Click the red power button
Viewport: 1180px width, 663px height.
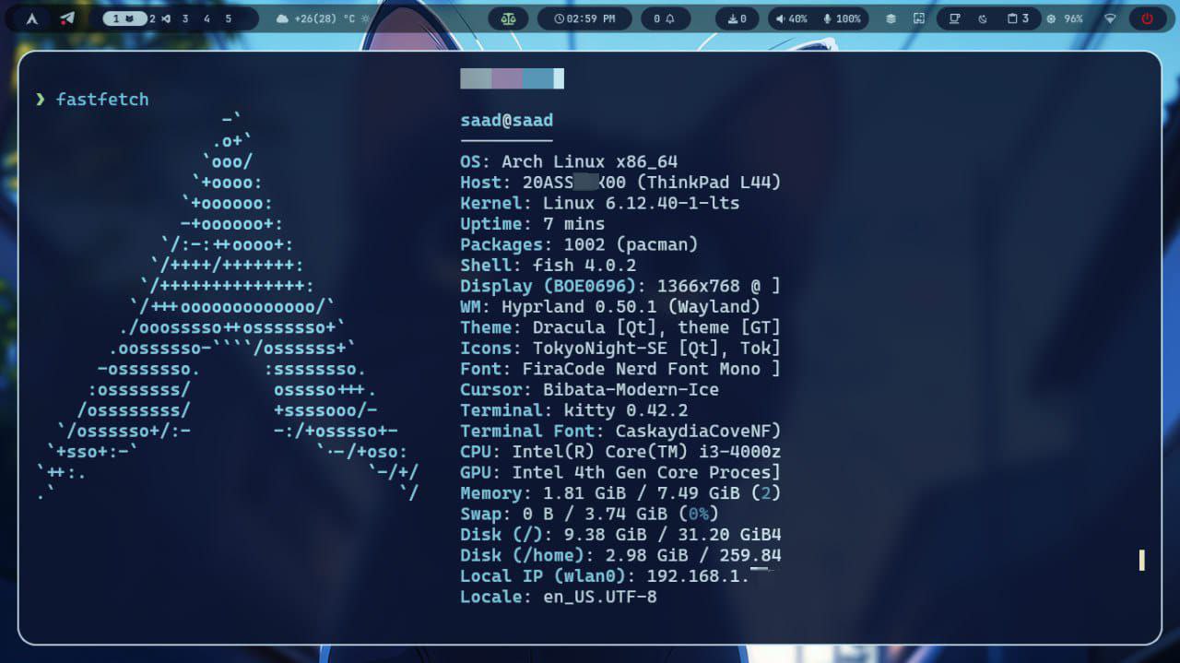point(1148,18)
